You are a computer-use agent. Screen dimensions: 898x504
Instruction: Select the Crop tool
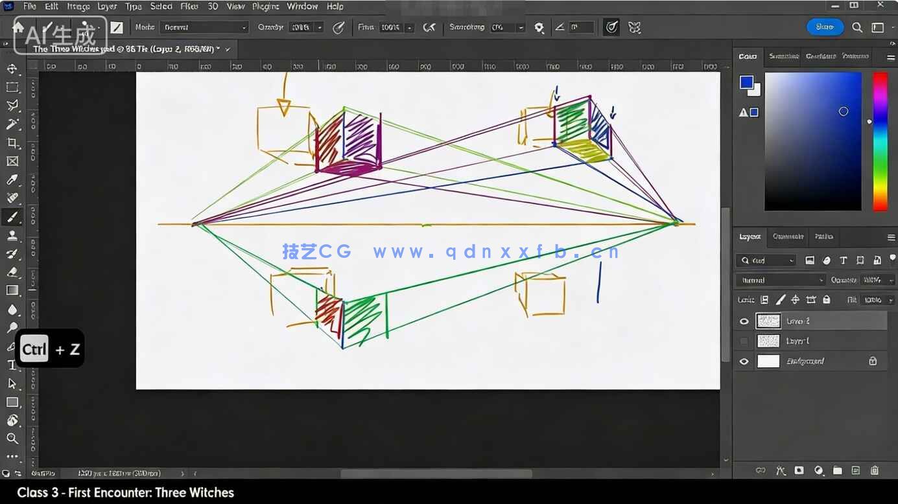12,143
